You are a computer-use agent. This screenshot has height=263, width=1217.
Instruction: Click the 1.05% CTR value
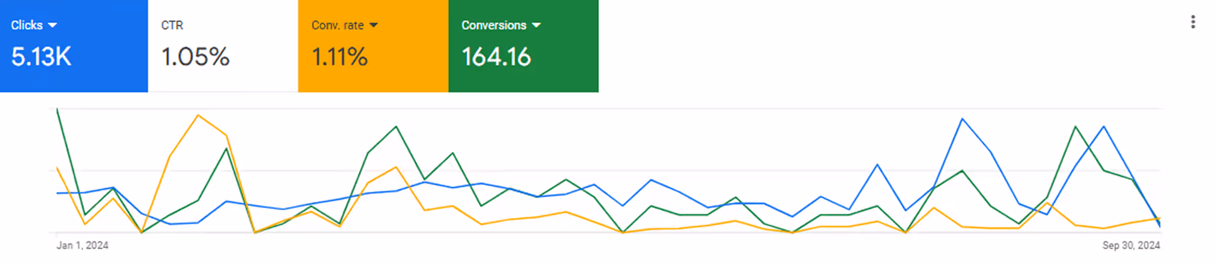click(195, 57)
